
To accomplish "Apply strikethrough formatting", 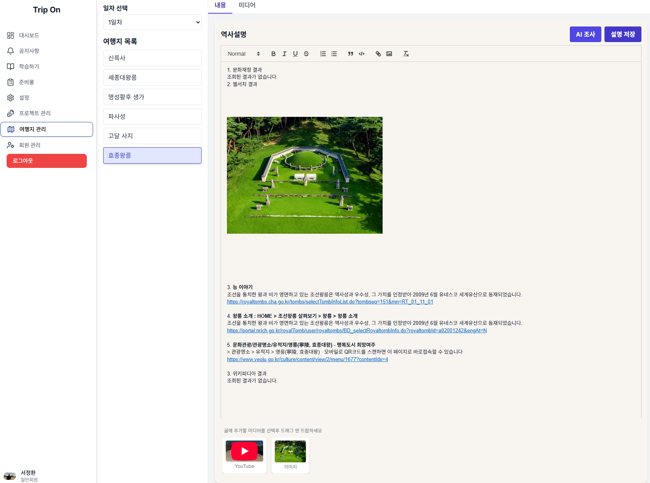I will (x=306, y=54).
